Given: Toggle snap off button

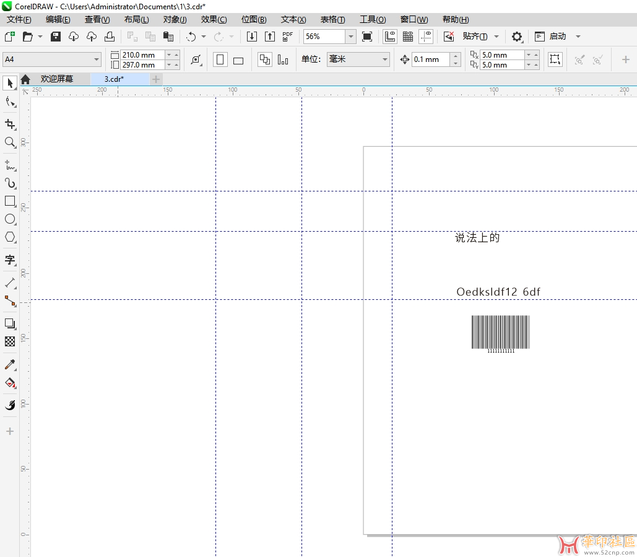Looking at the screenshot, I should point(448,37).
